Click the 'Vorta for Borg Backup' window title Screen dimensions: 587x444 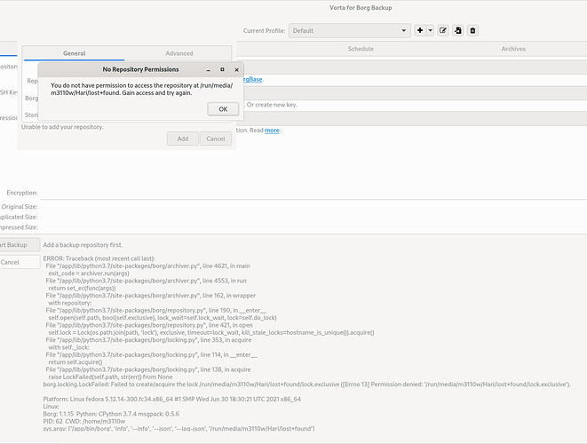361,7
